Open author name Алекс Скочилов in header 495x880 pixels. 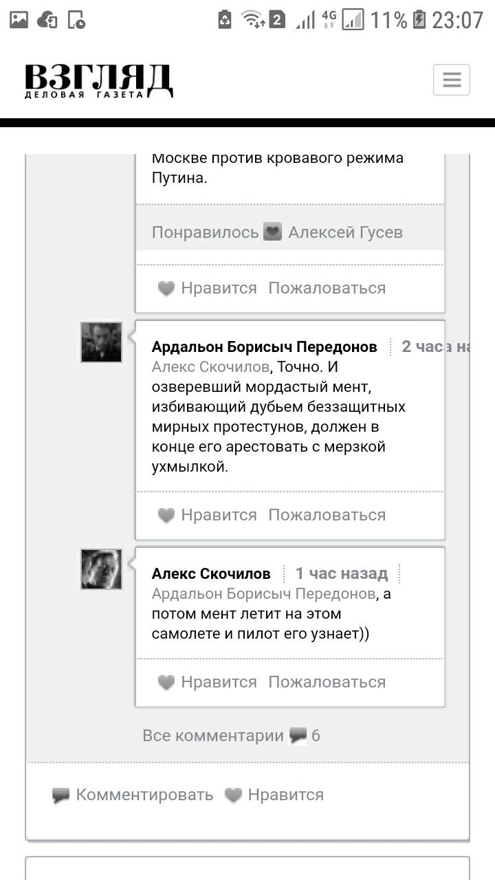pos(211,573)
